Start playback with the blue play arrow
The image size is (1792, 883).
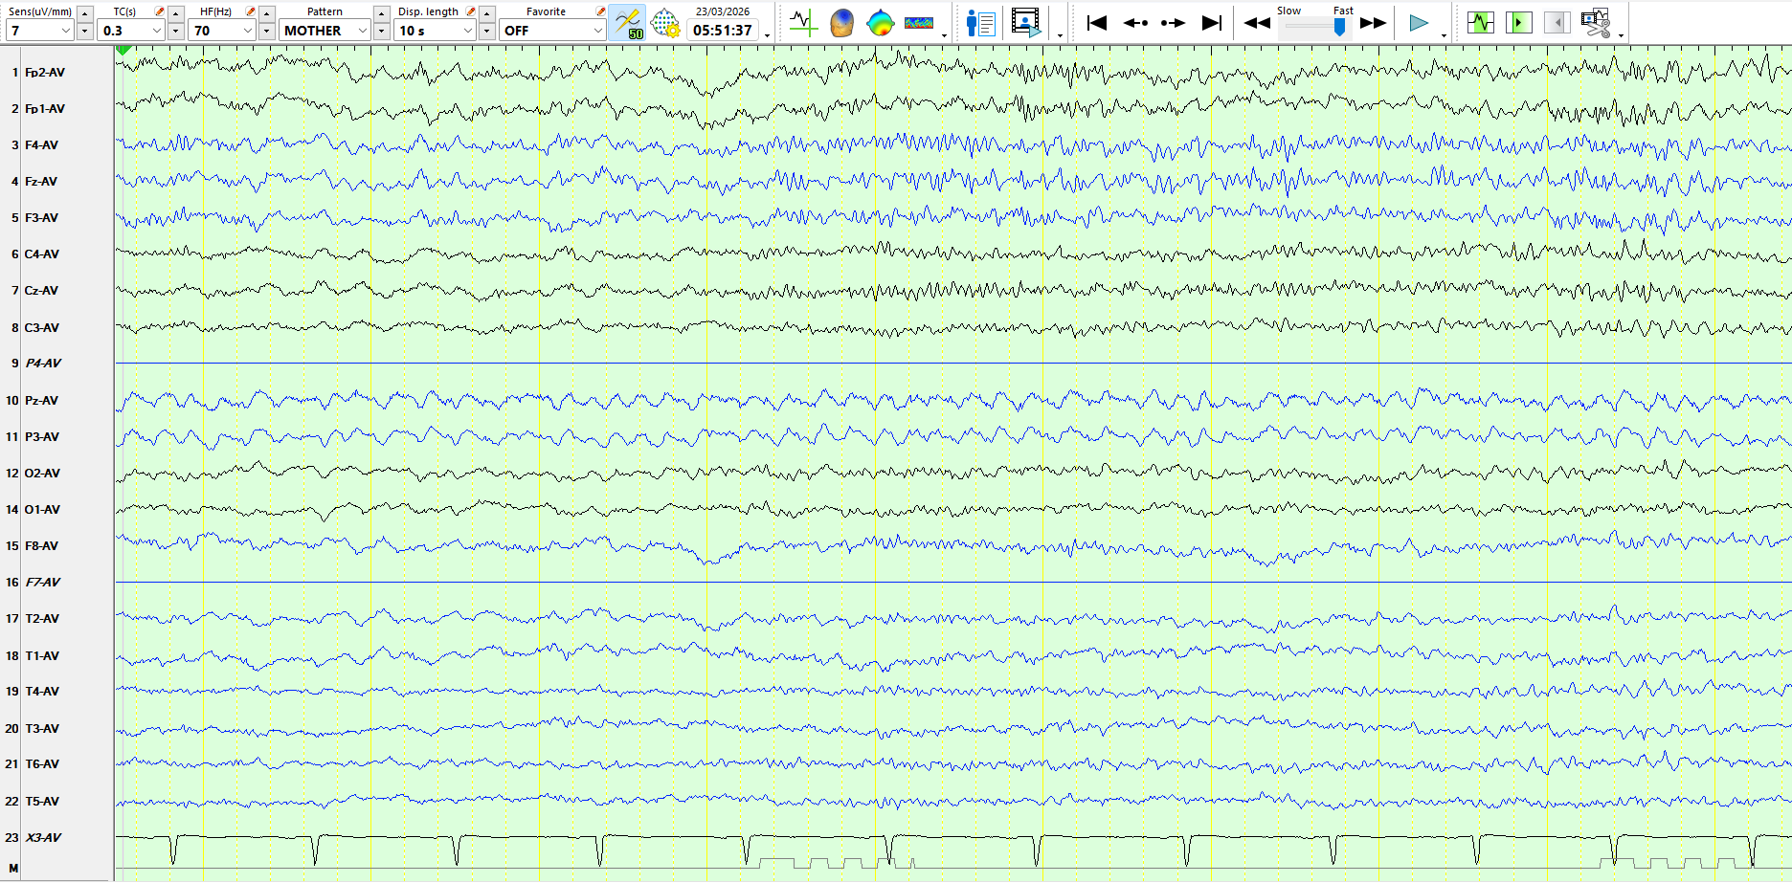click(x=1419, y=23)
